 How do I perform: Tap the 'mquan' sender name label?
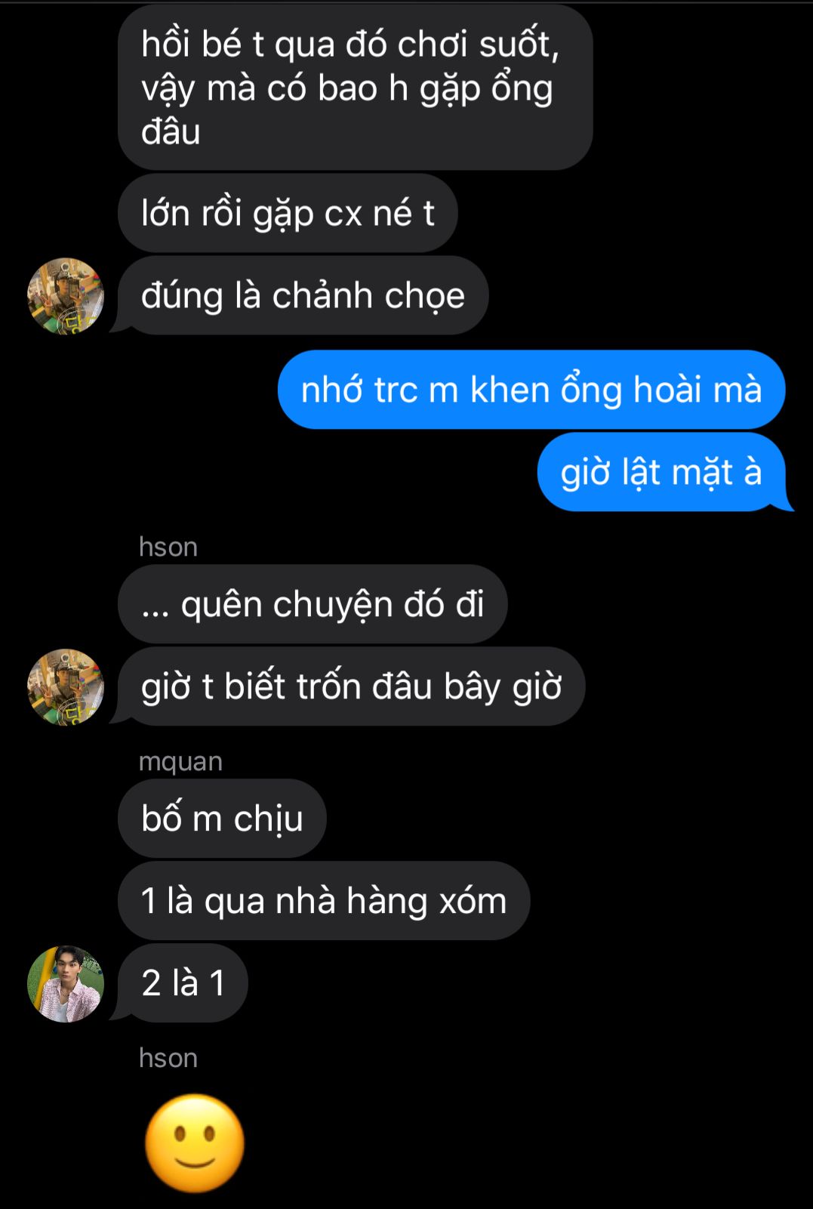(x=180, y=762)
